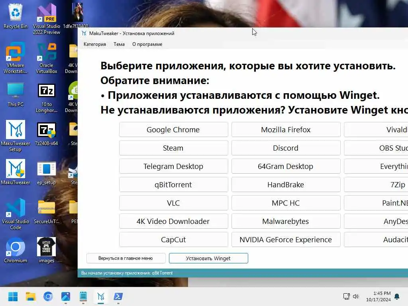
Task: Install VLC
Action: pyautogui.click(x=174, y=203)
